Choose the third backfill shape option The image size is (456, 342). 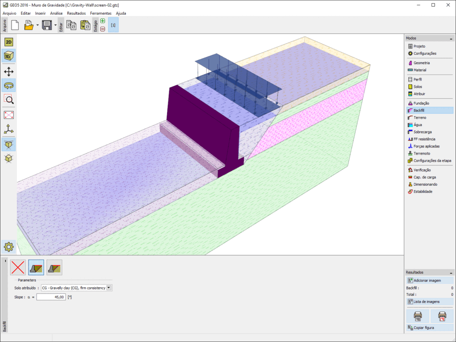click(54, 267)
